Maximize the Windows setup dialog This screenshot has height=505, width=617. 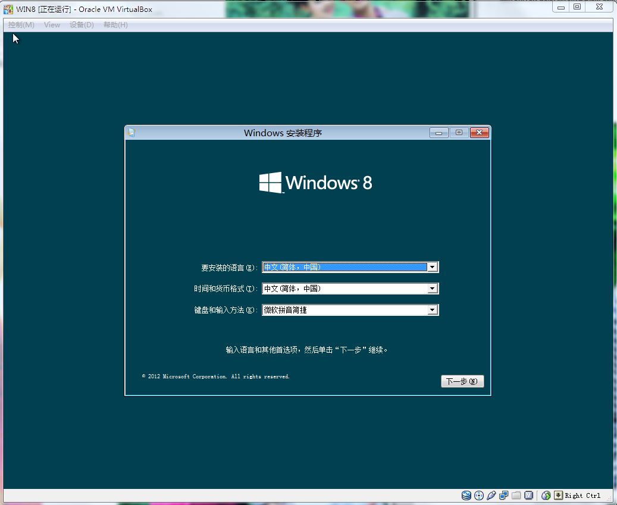coord(459,133)
